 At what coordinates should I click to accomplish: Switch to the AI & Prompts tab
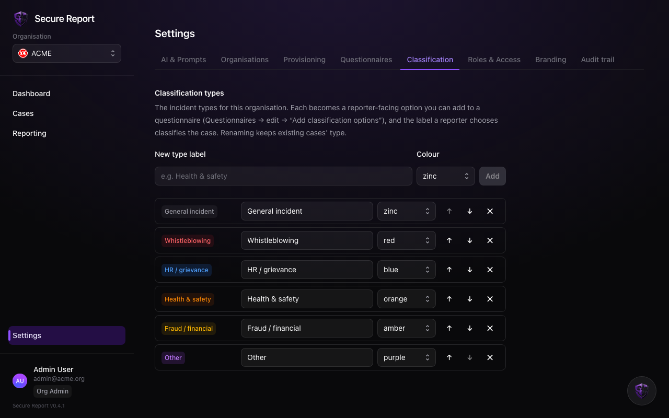(x=183, y=60)
